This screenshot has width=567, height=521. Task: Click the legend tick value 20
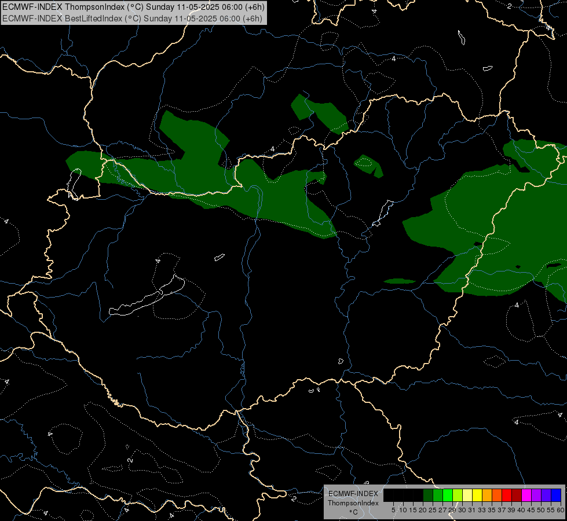[x=423, y=510]
